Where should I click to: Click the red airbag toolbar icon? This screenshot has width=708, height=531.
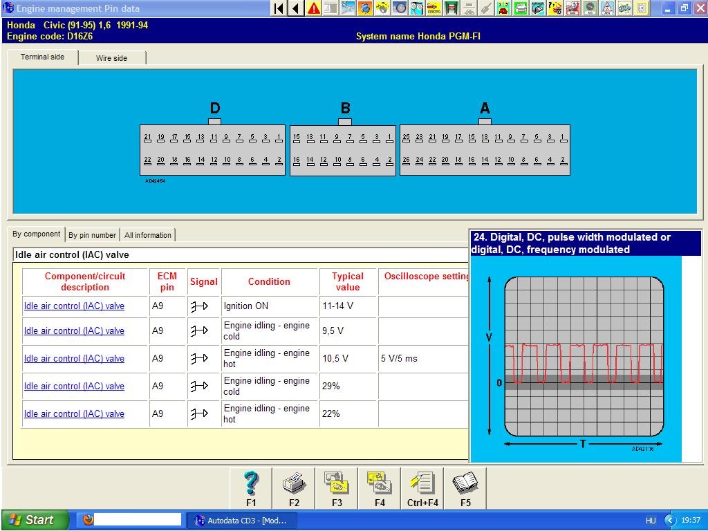point(572,8)
